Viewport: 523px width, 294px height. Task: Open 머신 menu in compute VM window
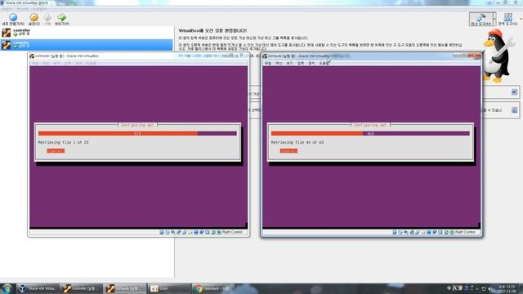click(x=279, y=63)
